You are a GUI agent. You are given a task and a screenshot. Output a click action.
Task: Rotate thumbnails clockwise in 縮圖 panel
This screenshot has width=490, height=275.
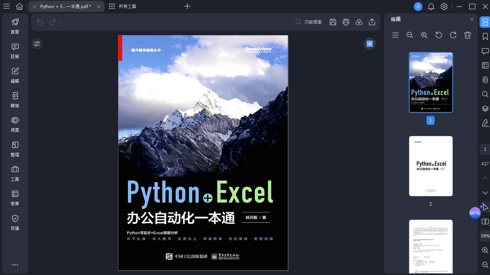point(453,35)
